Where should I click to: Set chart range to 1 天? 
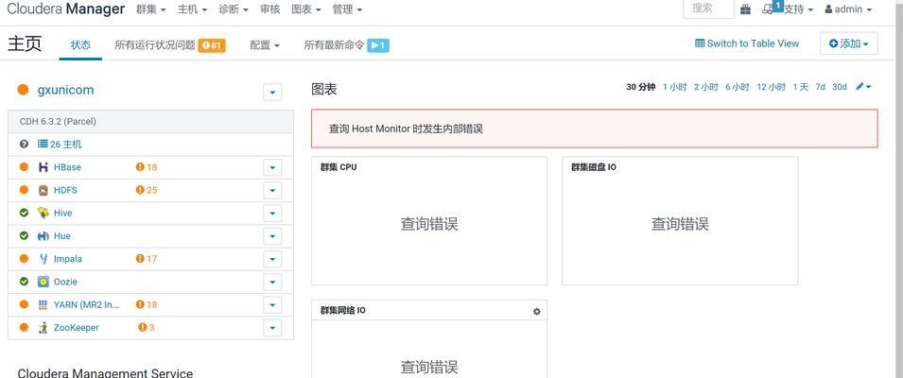[801, 87]
